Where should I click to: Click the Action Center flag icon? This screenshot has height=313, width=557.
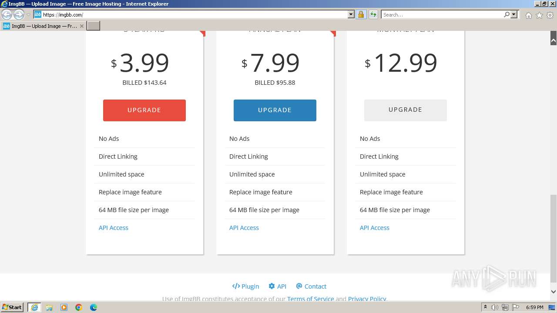pos(516,307)
